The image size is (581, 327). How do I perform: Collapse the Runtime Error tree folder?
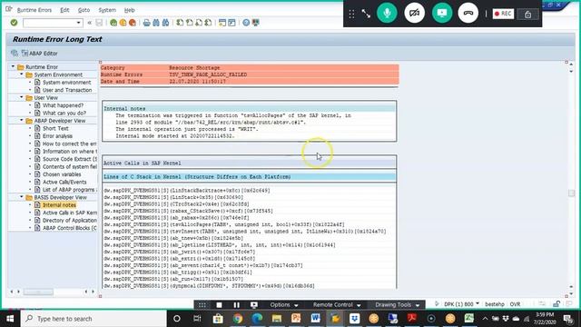[13, 66]
